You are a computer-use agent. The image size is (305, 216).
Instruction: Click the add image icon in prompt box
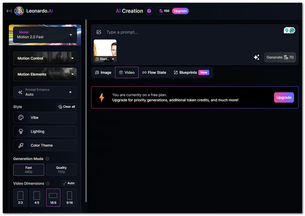[99, 32]
